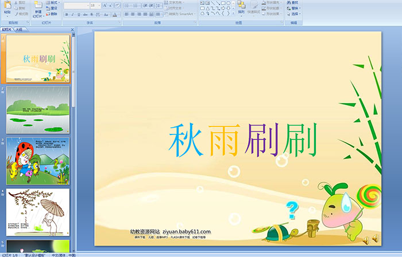Image resolution: width=402 pixels, height=257 pixels.
Task: Click the Grow Font icon
Action: [x=105, y=5]
